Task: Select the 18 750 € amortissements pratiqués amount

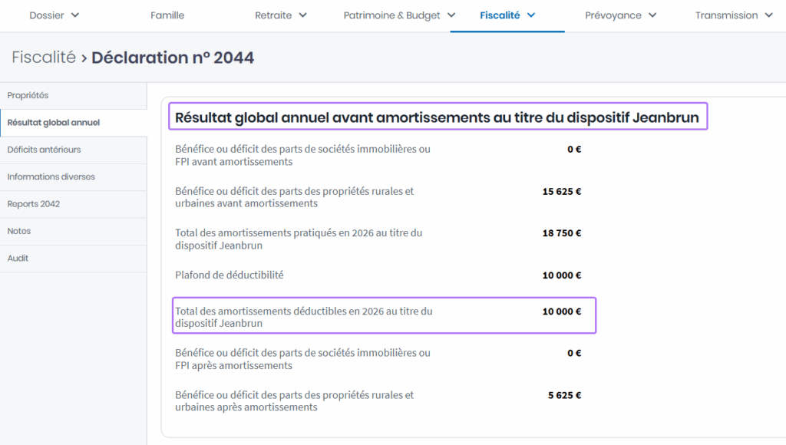Action: click(x=561, y=233)
